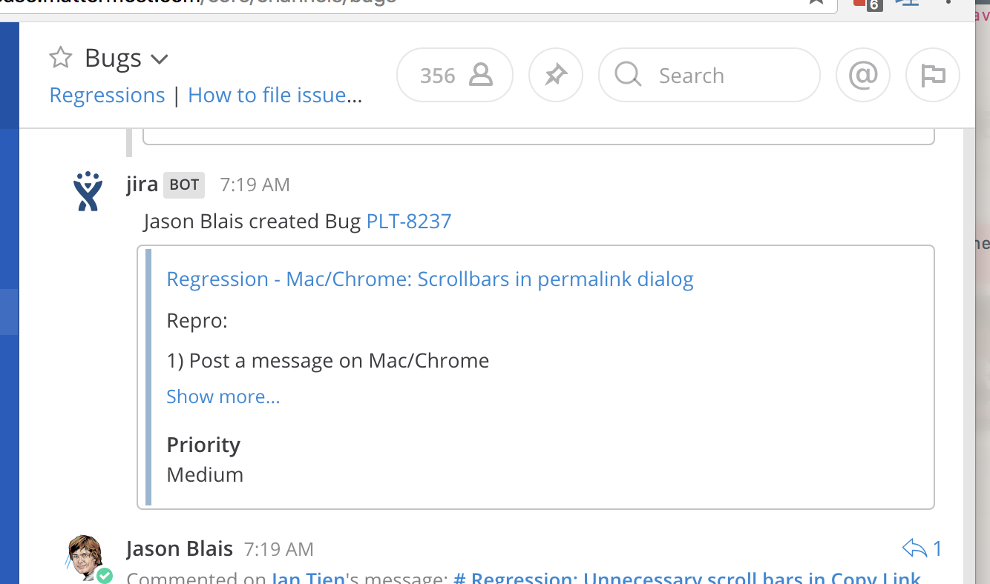The image size is (990, 584).
Task: Expand the post with Show more...
Action: (x=223, y=397)
